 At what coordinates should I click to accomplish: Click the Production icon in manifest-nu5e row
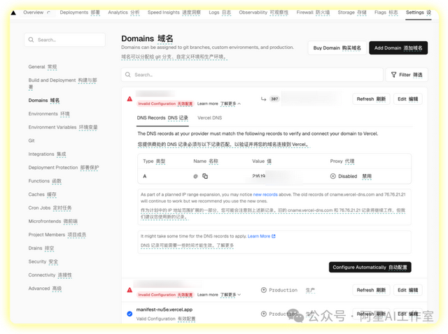tap(264, 314)
